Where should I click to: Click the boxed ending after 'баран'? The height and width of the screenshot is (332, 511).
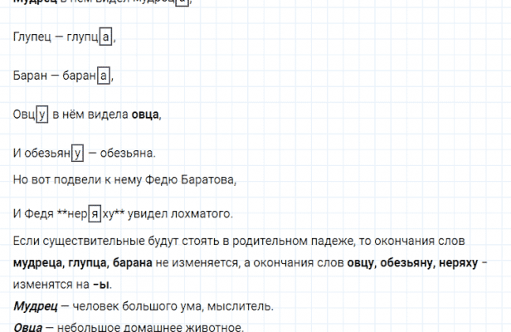(104, 76)
